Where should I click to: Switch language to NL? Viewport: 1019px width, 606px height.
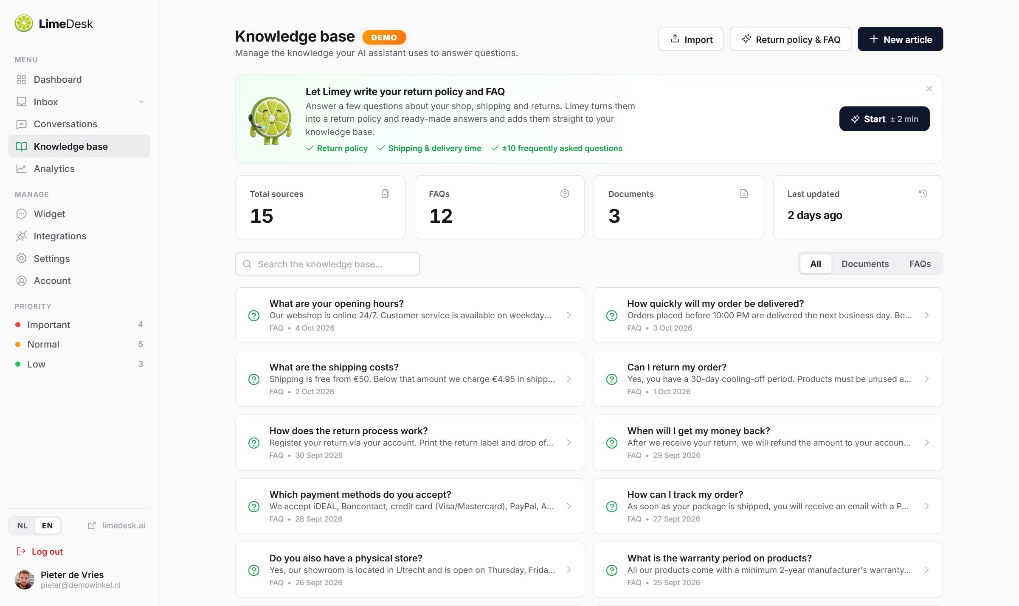23,525
